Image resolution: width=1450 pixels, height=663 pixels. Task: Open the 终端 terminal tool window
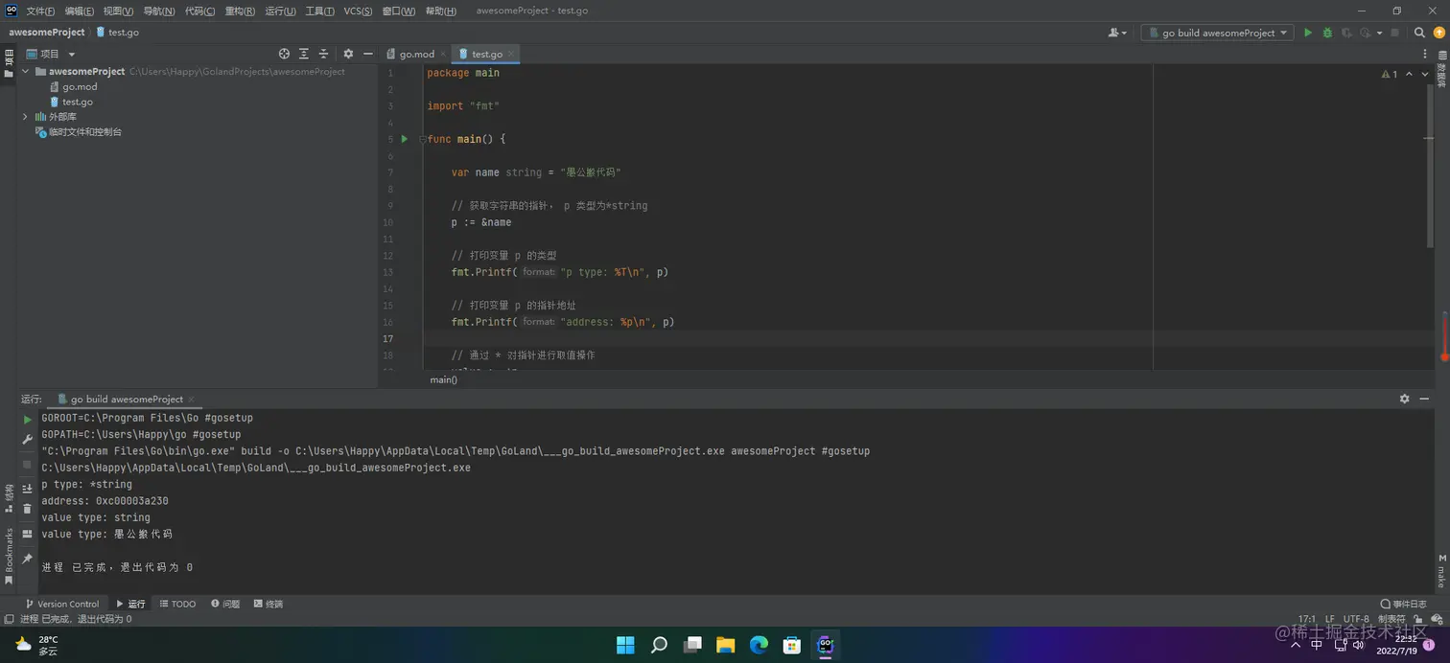tap(269, 604)
